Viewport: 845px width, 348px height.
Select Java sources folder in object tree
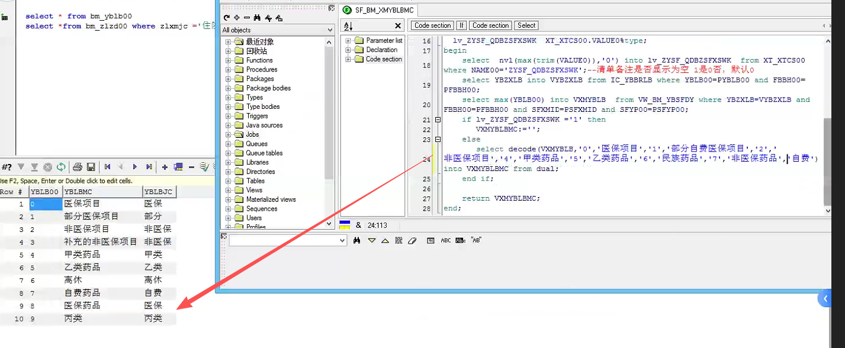[x=264, y=125]
